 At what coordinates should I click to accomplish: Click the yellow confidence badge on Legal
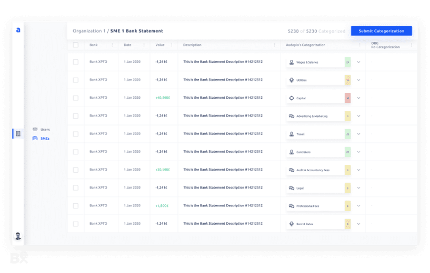pos(347,188)
